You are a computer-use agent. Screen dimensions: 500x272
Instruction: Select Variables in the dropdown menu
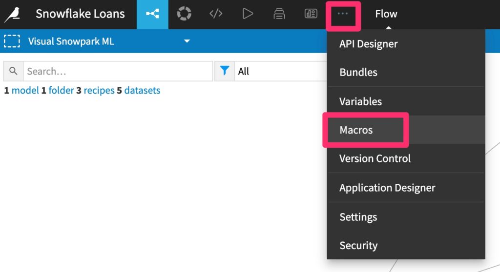360,101
